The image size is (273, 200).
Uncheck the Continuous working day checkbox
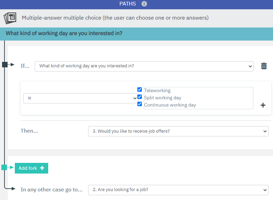coord(139,104)
